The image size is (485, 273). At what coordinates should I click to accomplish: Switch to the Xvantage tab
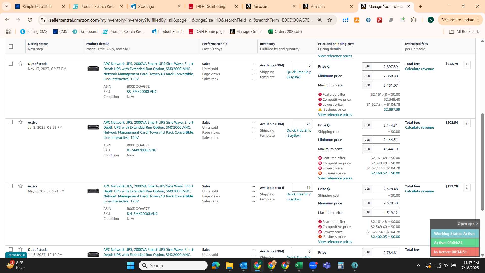(x=156, y=6)
